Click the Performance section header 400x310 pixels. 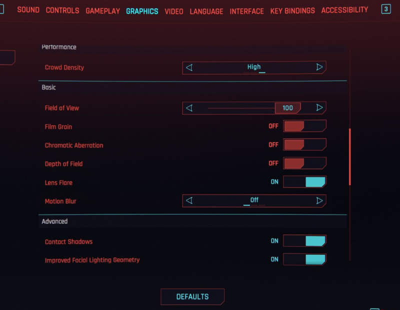point(59,47)
